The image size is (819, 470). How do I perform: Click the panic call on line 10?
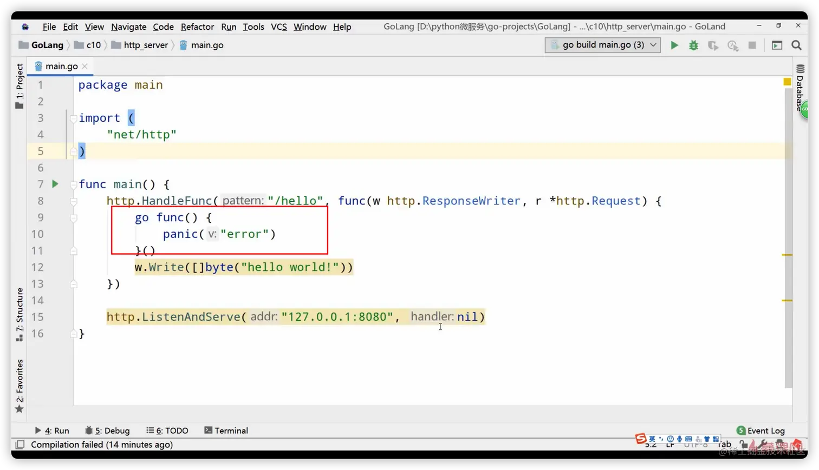pos(180,234)
